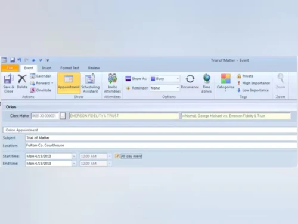Open the File tab
Image resolution: width=298 pixels, height=224 pixels.
point(10,68)
